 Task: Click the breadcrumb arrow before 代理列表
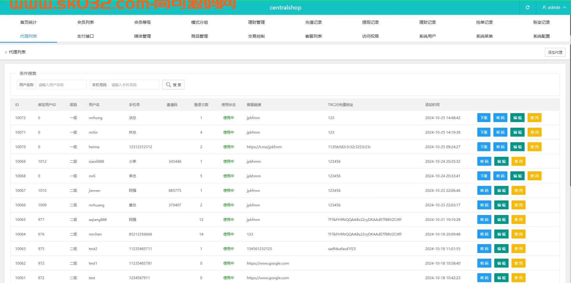pos(5,52)
